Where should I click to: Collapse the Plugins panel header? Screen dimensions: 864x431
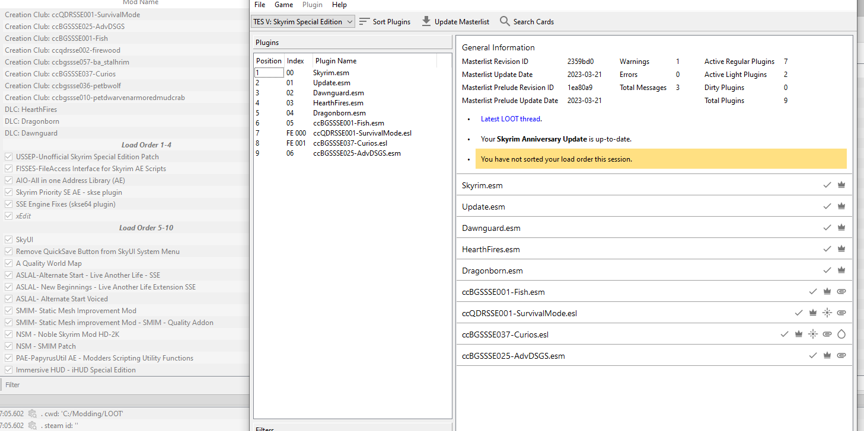tap(266, 42)
